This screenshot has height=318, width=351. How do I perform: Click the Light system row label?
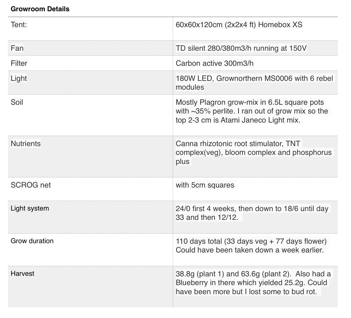(30, 208)
